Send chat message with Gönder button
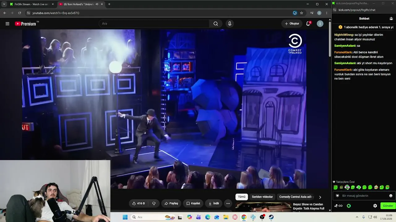Image resolution: width=396 pixels, height=222 pixels. click(388, 206)
